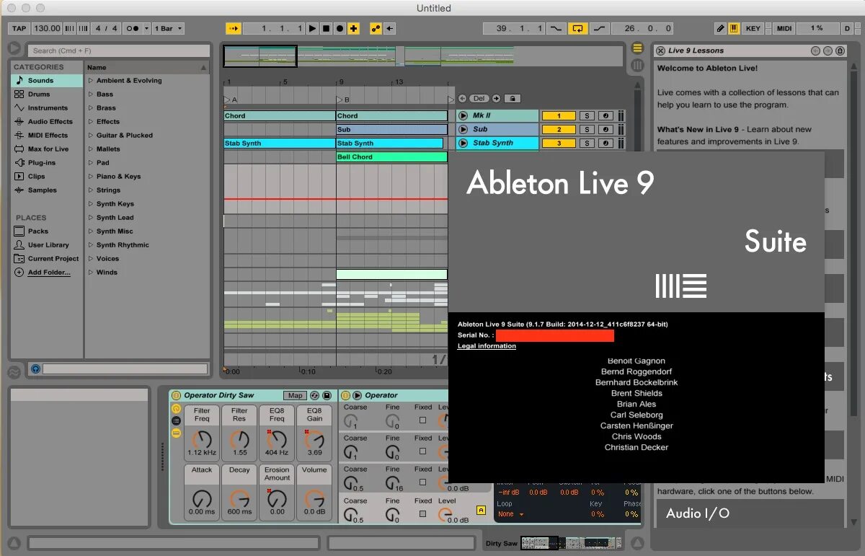Select the Max for Live category
The height and width of the screenshot is (556, 865).
46,149
